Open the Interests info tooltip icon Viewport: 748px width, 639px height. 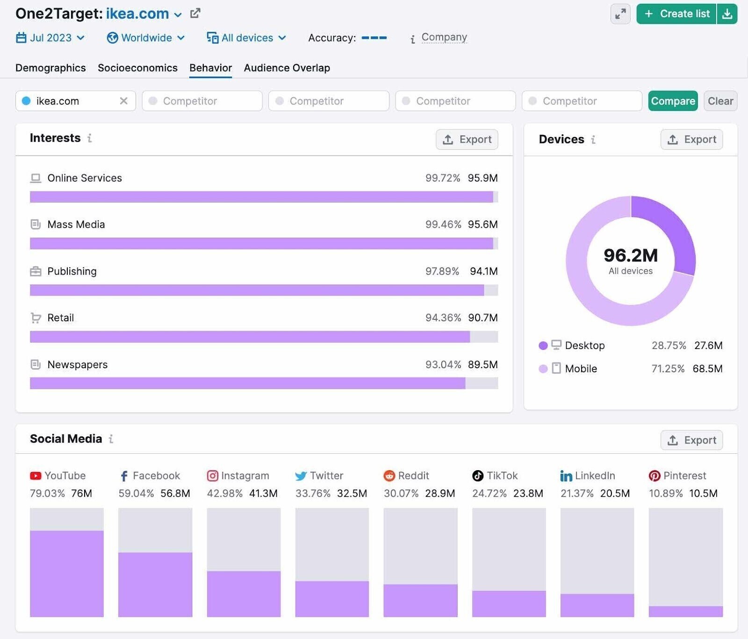point(90,138)
